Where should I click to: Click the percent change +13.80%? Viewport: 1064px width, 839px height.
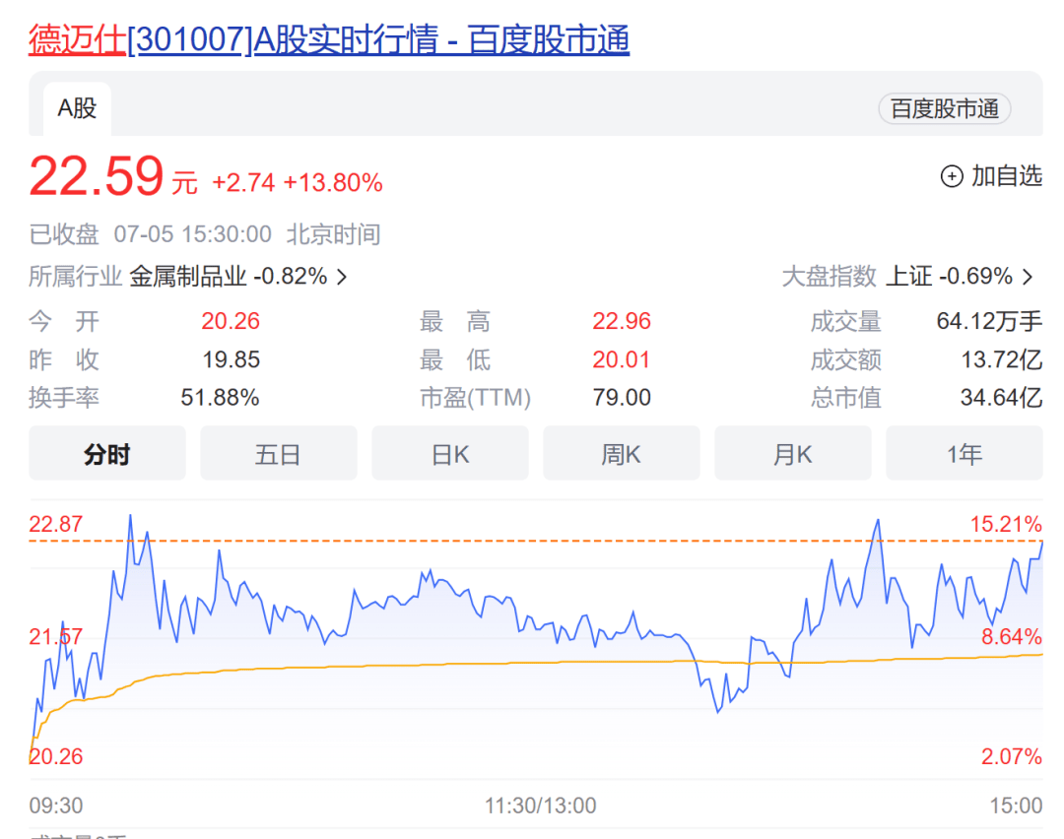point(333,183)
